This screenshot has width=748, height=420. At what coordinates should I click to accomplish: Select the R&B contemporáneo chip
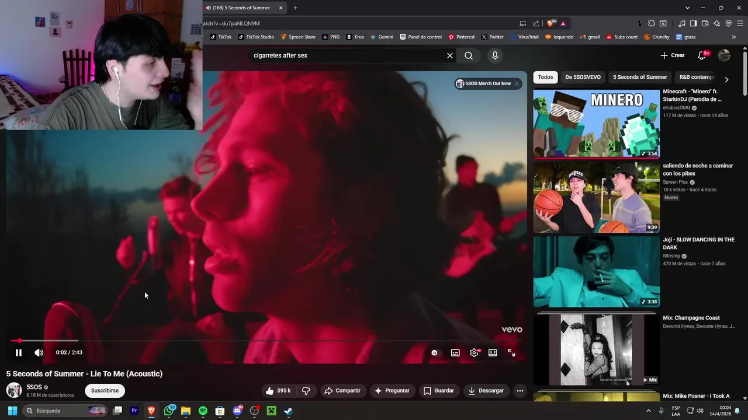coord(697,77)
